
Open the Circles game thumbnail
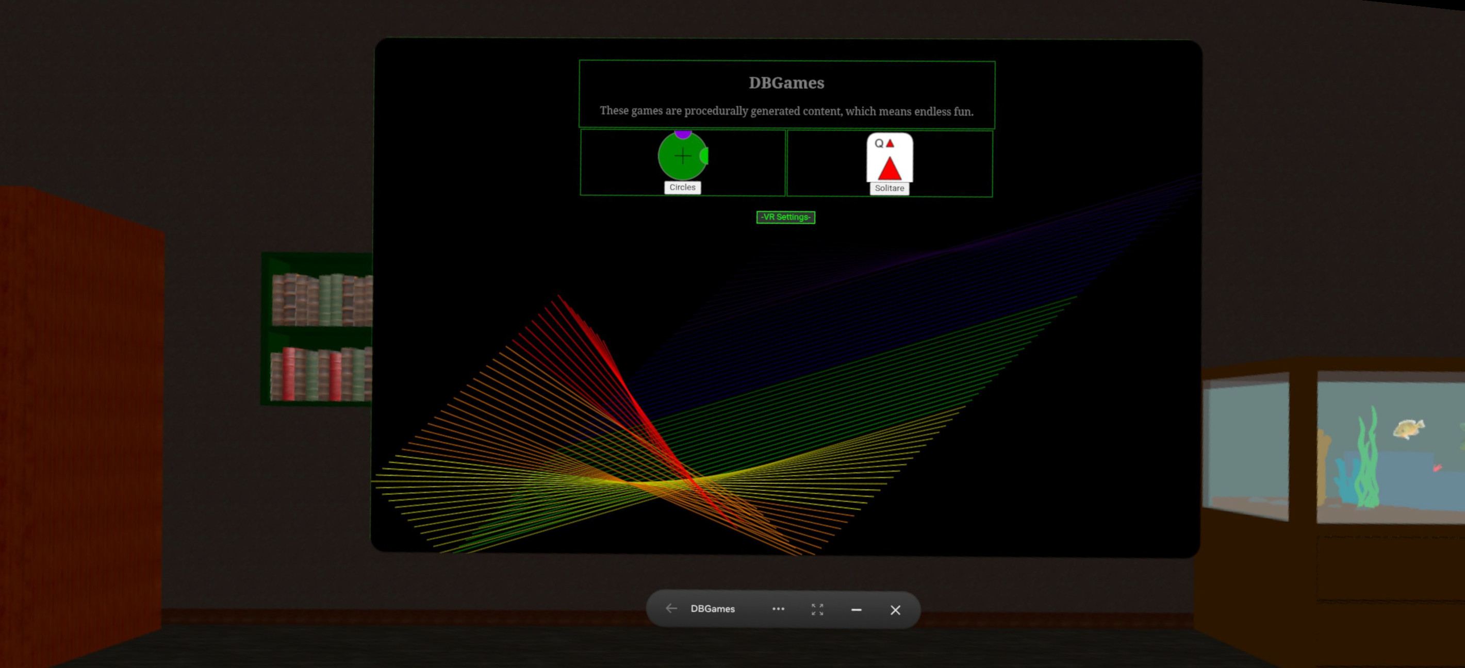[682, 156]
